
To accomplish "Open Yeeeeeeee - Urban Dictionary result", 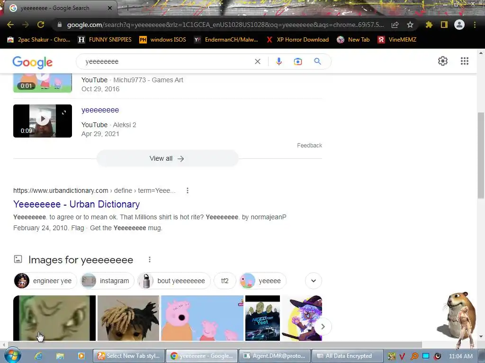I will click(x=76, y=204).
